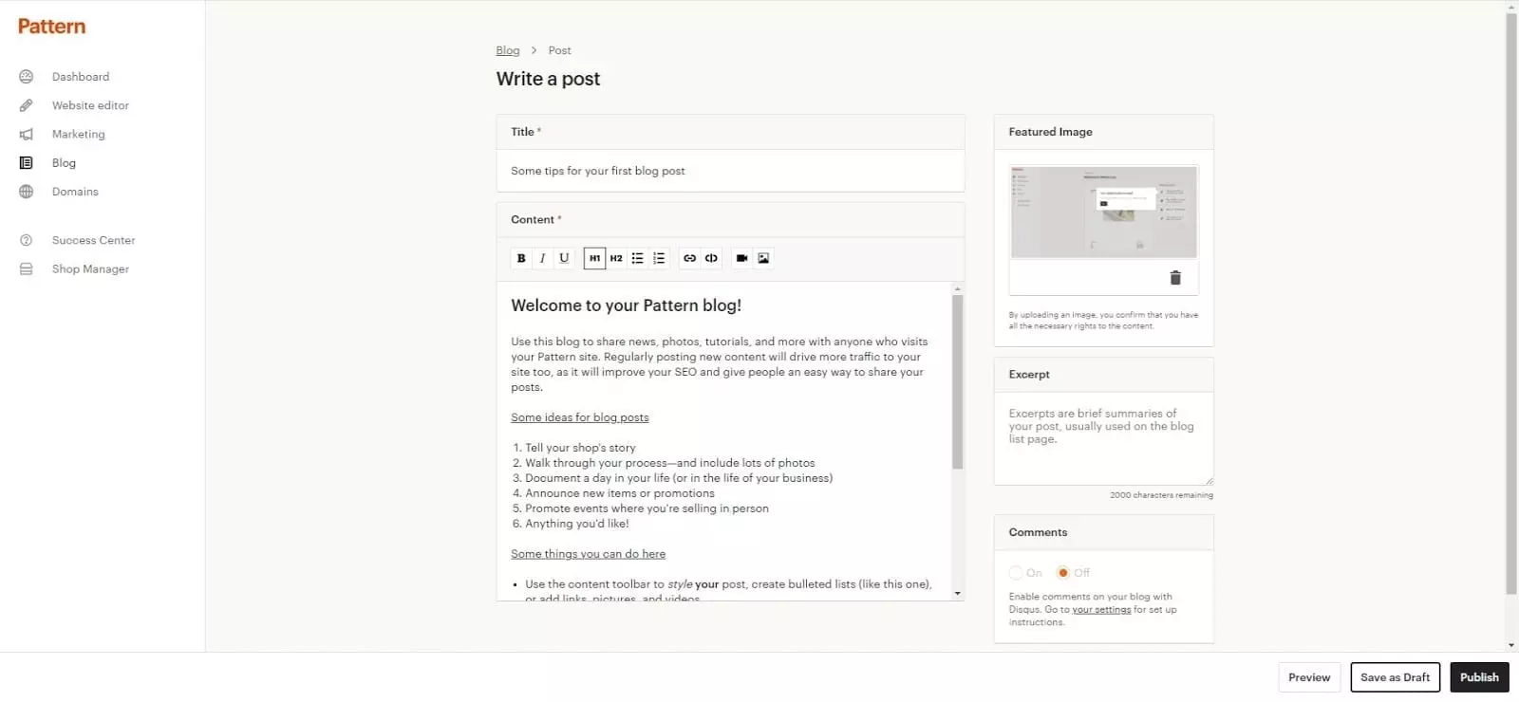Insert a numbered list
Viewport: 1519px width, 702px height.
[x=659, y=257]
